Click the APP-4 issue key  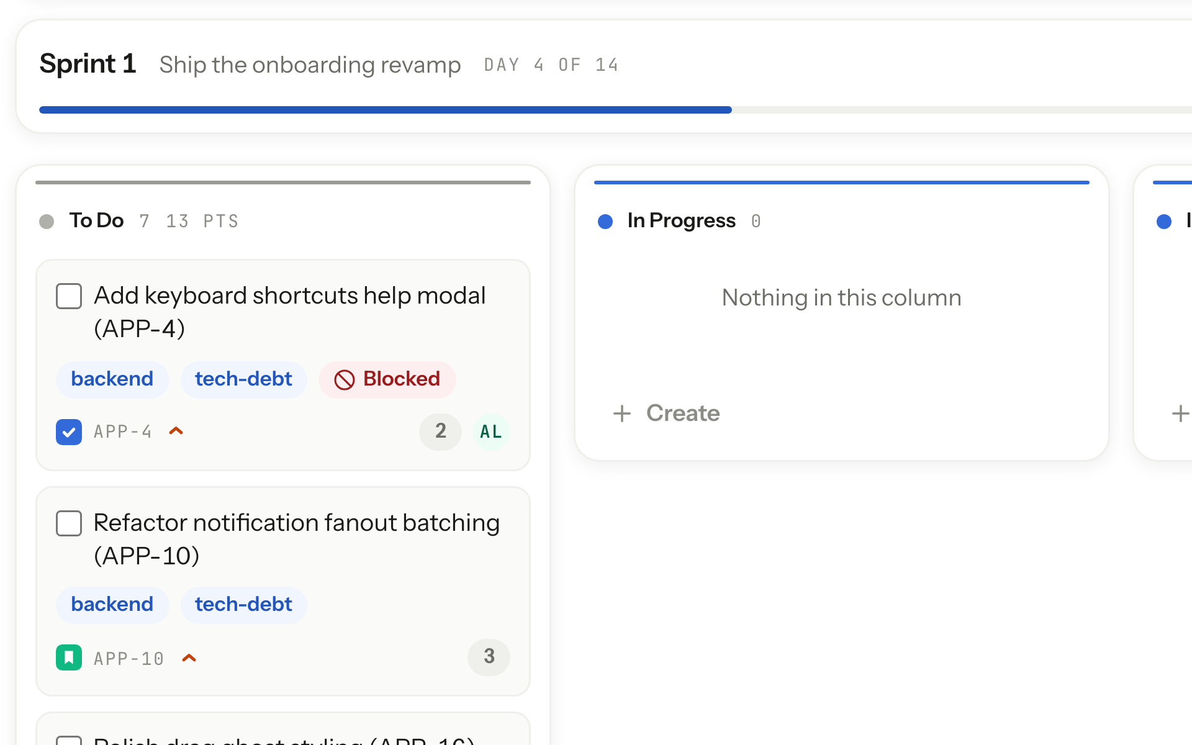tap(123, 432)
